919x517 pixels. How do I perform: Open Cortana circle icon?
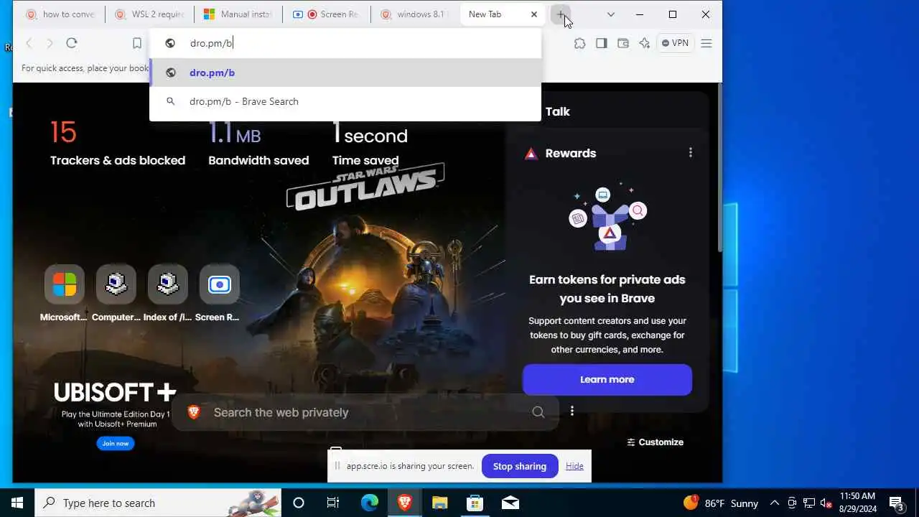click(299, 503)
